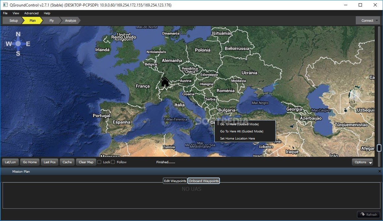Click the 'Polónia' label on the map
Screen dimensions: 383x221
(202, 50)
